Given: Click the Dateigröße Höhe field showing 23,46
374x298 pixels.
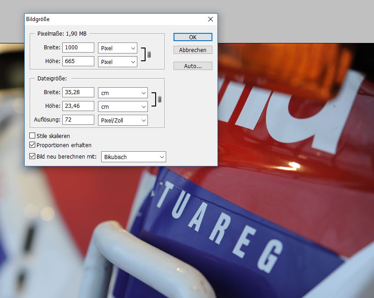Looking at the screenshot, I should (78, 106).
